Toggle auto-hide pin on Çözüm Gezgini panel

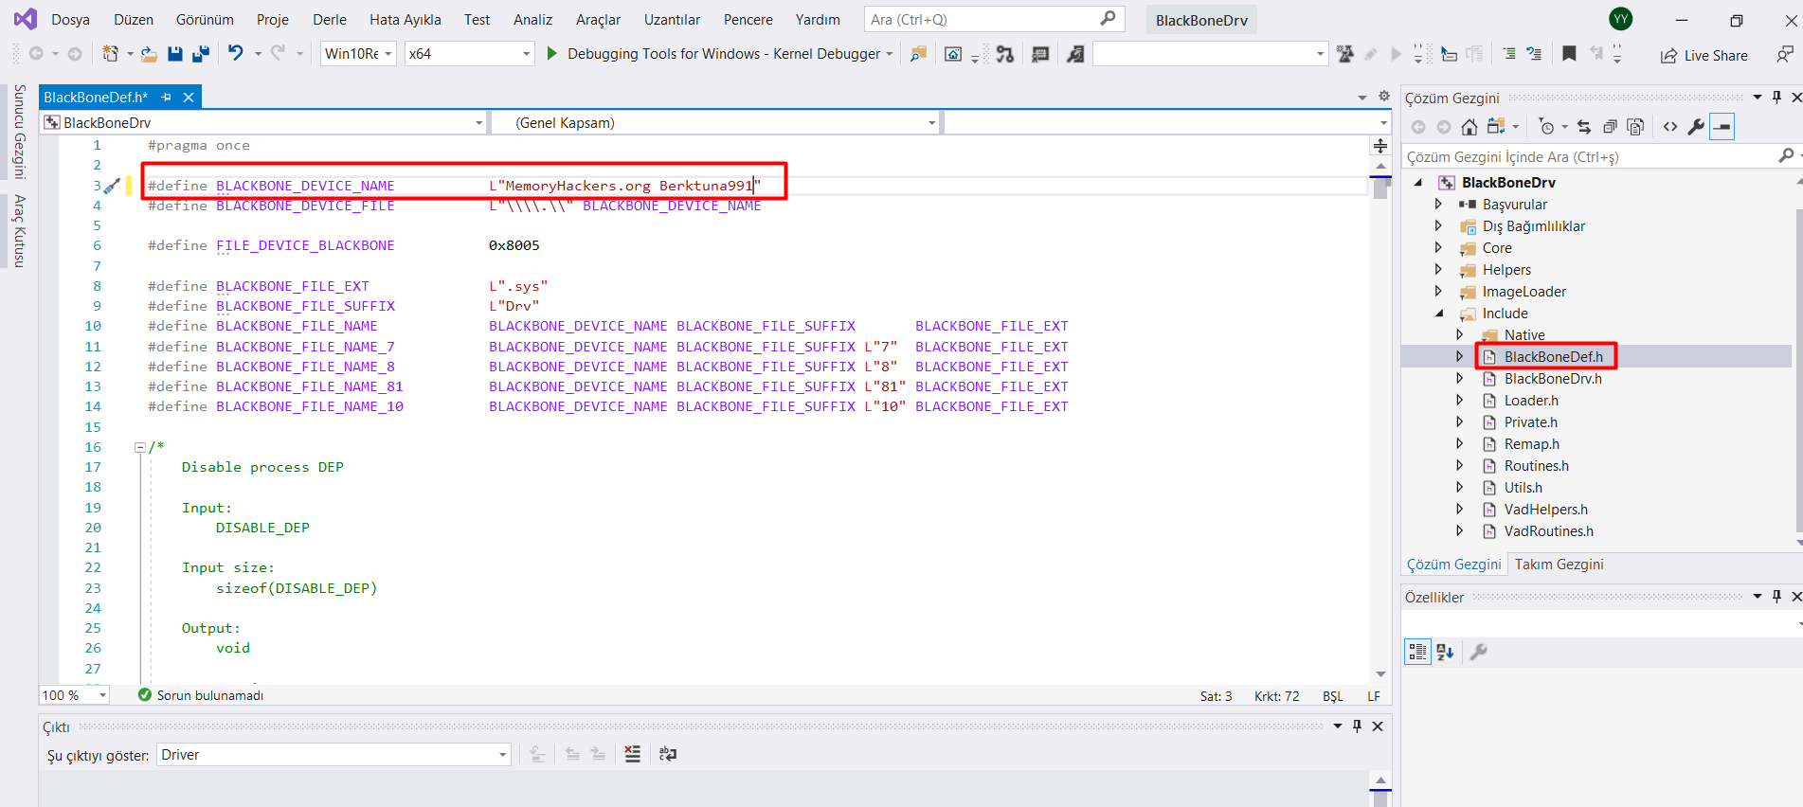1776,98
